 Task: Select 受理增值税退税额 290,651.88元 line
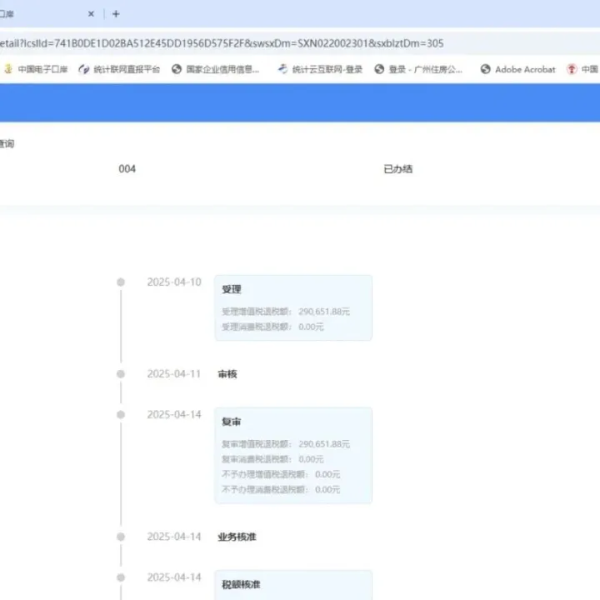pyautogui.click(x=286, y=312)
